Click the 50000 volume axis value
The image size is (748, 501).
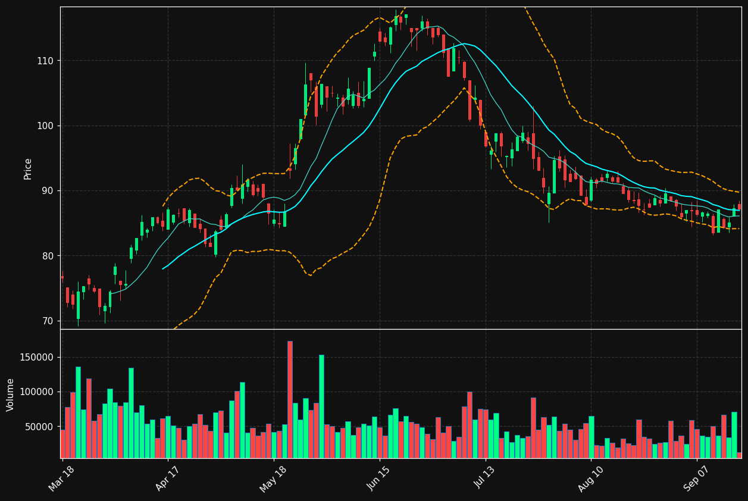pyautogui.click(x=39, y=427)
